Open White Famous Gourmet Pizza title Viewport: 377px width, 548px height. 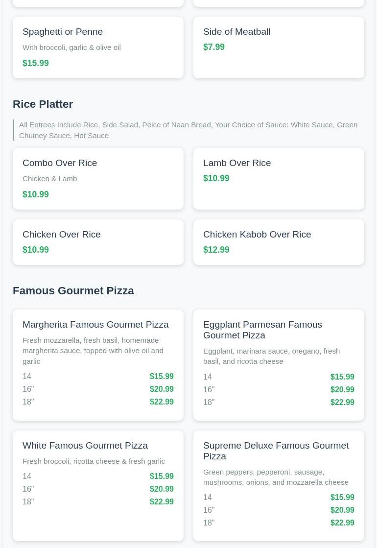[85, 446]
